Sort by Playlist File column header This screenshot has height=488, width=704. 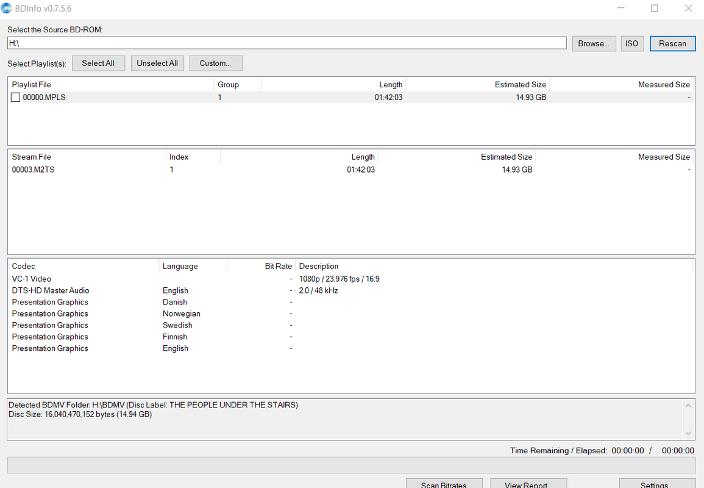tap(111, 84)
